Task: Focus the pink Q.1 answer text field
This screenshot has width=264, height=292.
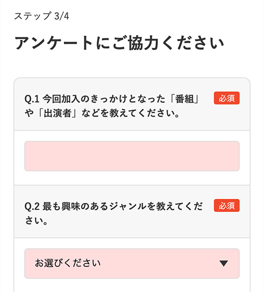Action: point(132,156)
